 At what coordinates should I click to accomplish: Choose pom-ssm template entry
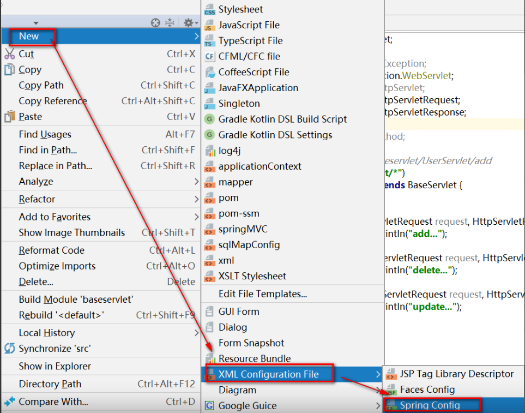click(292, 213)
